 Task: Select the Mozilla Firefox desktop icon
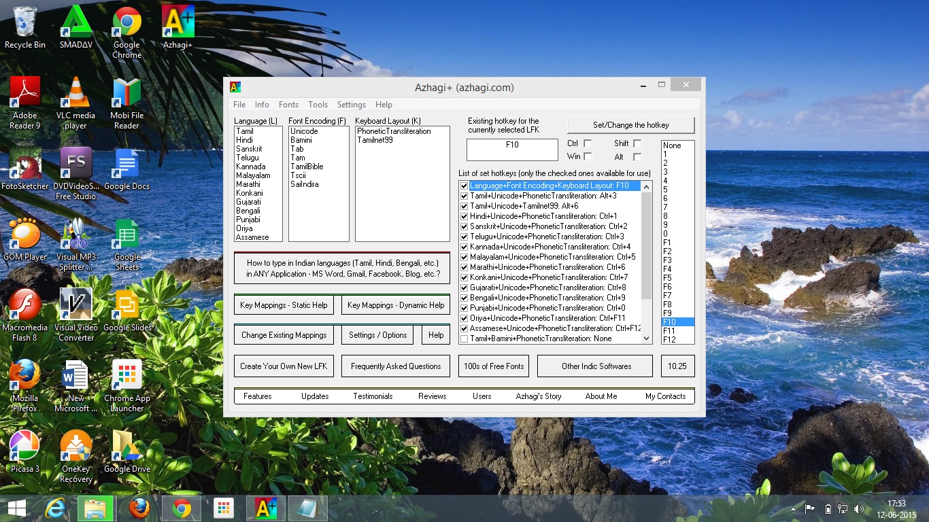tap(25, 386)
